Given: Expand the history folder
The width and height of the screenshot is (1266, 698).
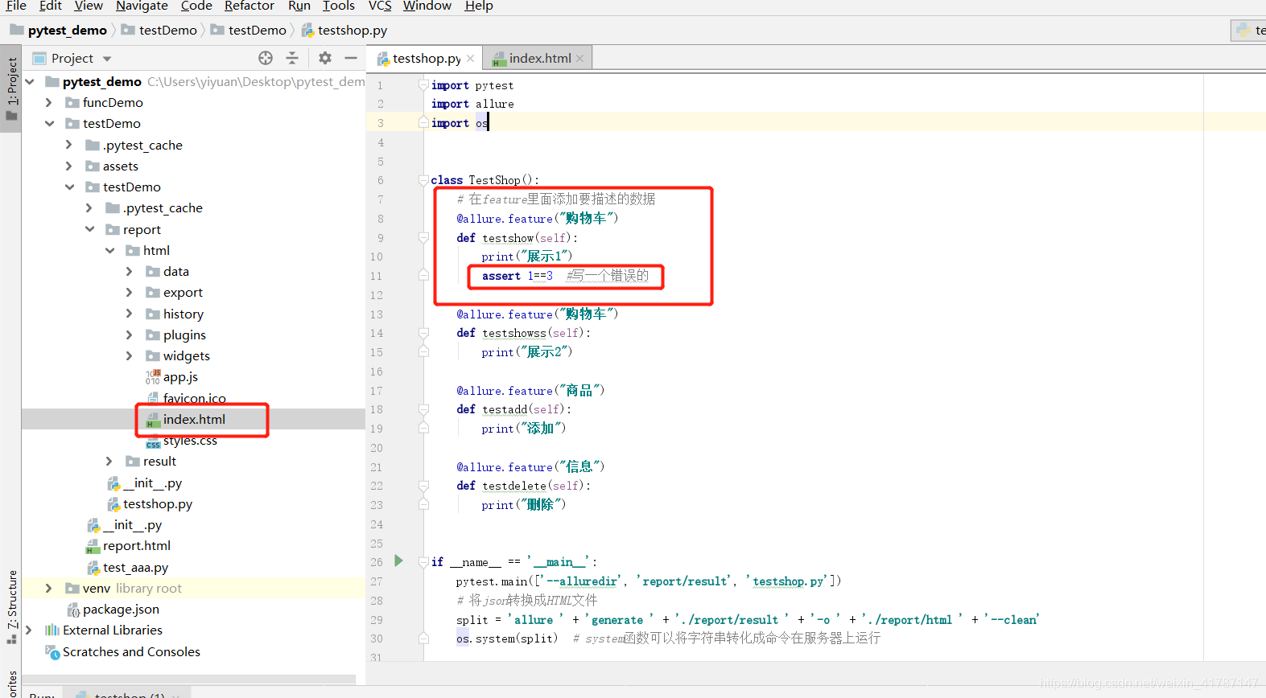Looking at the screenshot, I should [x=130, y=314].
